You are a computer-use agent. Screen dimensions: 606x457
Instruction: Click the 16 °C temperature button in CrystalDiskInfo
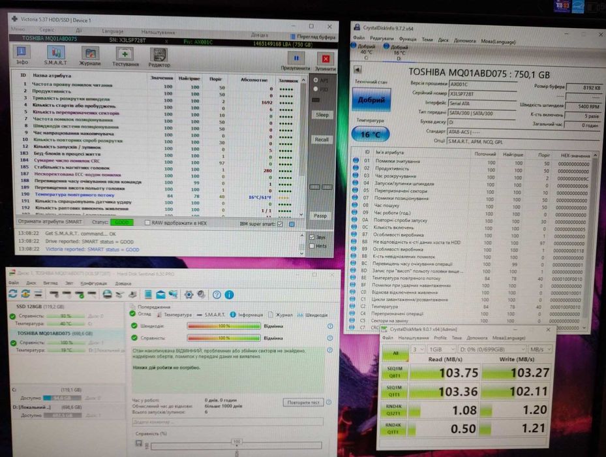click(x=371, y=134)
